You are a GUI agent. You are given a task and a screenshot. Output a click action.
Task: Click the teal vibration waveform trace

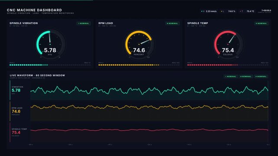click(149, 90)
